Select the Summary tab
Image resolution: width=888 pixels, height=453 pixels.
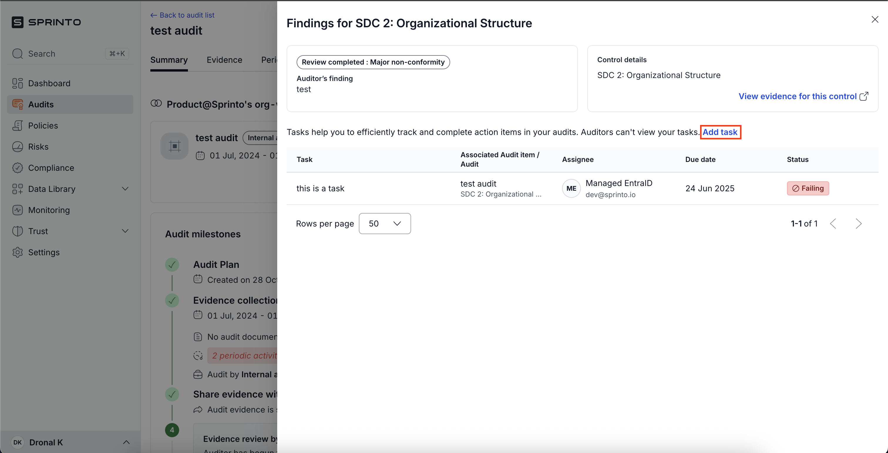[169, 60]
